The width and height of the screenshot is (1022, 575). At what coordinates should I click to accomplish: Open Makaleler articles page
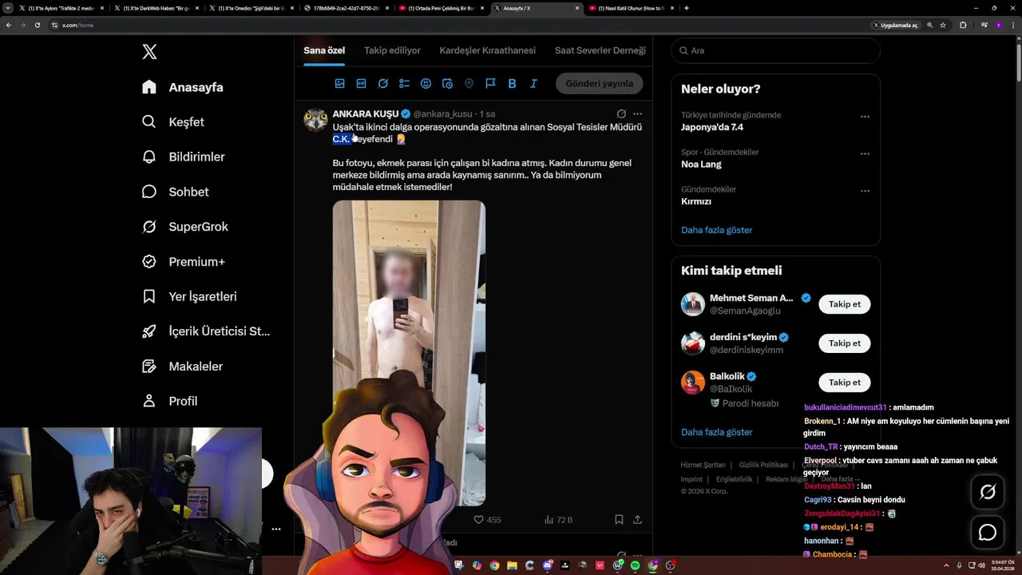(x=181, y=367)
